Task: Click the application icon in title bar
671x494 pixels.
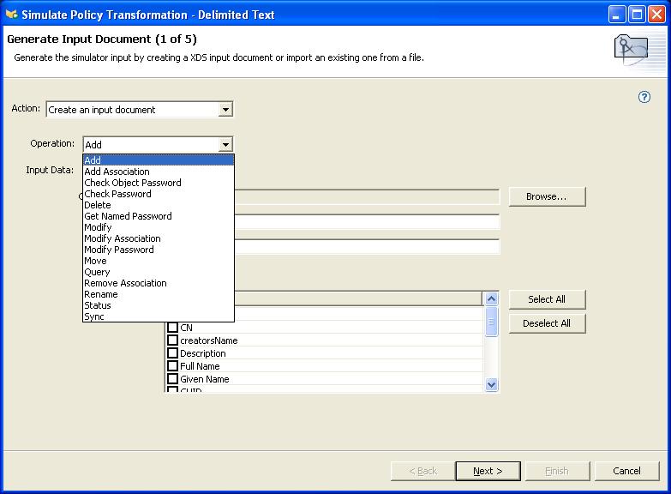Action: pyautogui.click(x=11, y=14)
